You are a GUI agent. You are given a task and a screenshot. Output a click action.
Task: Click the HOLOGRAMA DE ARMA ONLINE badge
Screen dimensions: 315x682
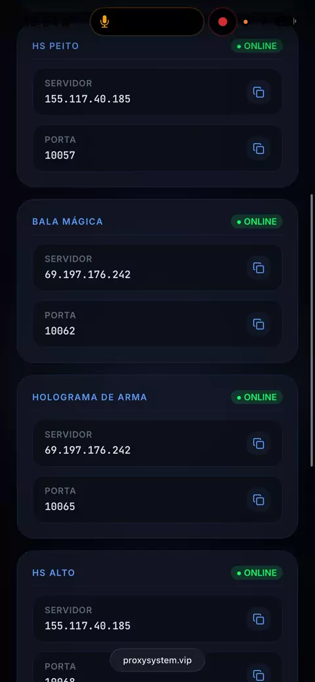(257, 397)
